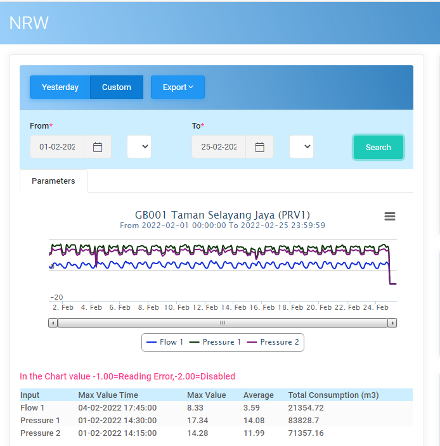Screen dimensions: 440x446
Task: Click the green Search button
Action: pyautogui.click(x=378, y=148)
